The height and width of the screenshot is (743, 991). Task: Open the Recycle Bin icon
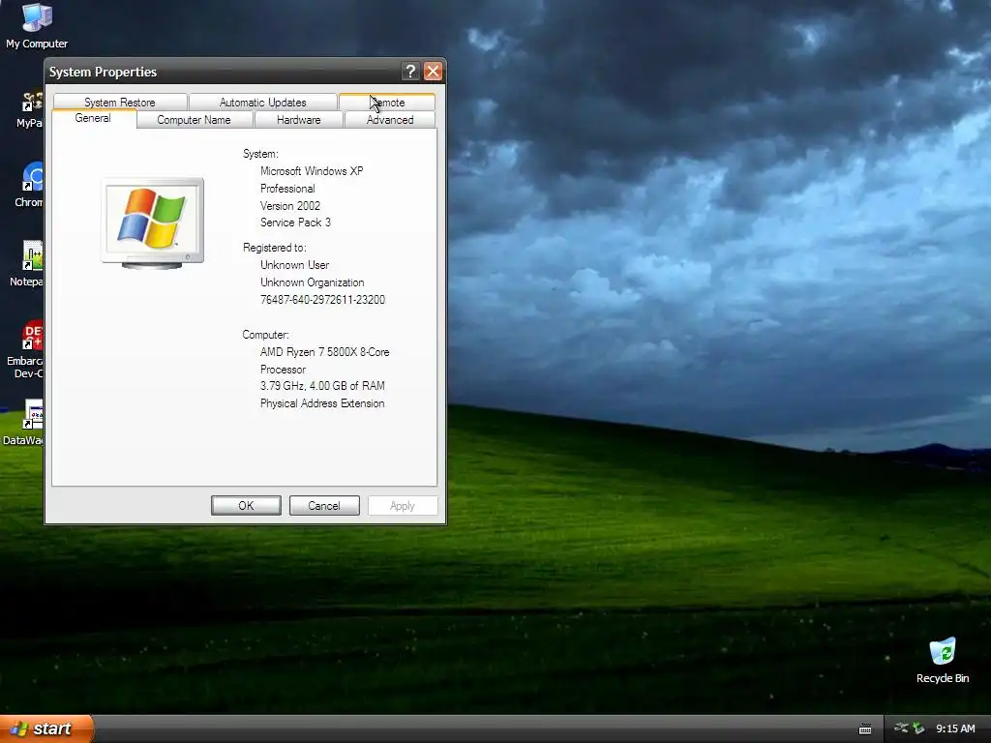point(943,661)
